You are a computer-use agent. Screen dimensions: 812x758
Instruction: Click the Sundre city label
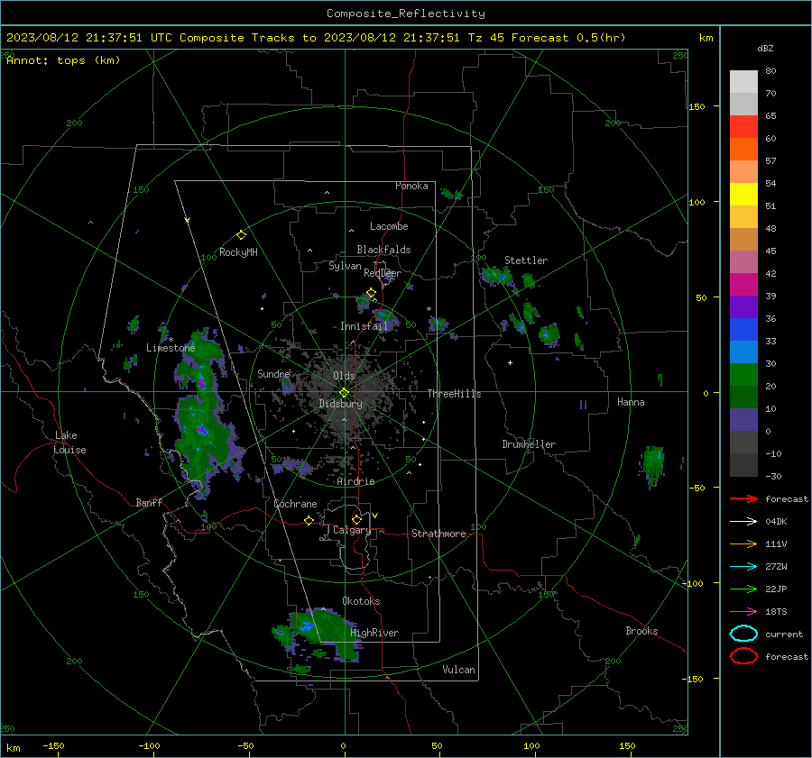click(x=273, y=373)
